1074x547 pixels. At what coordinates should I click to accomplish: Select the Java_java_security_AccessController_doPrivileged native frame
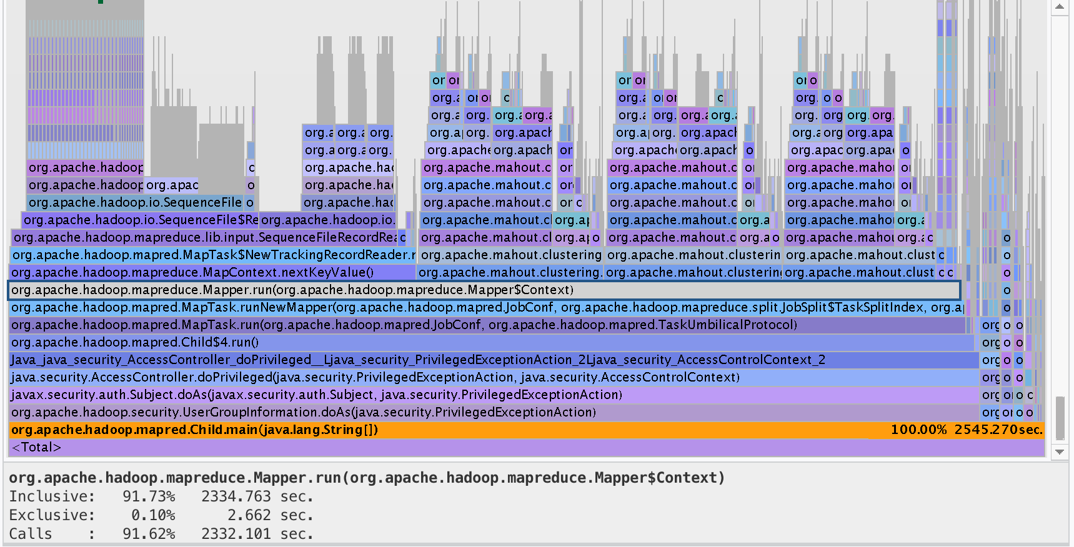coord(494,360)
